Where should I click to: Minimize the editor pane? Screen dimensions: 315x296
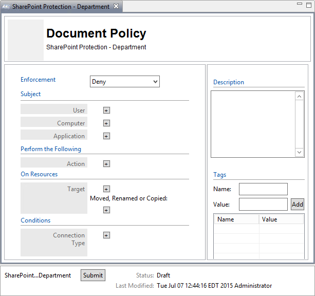[x=300, y=4]
